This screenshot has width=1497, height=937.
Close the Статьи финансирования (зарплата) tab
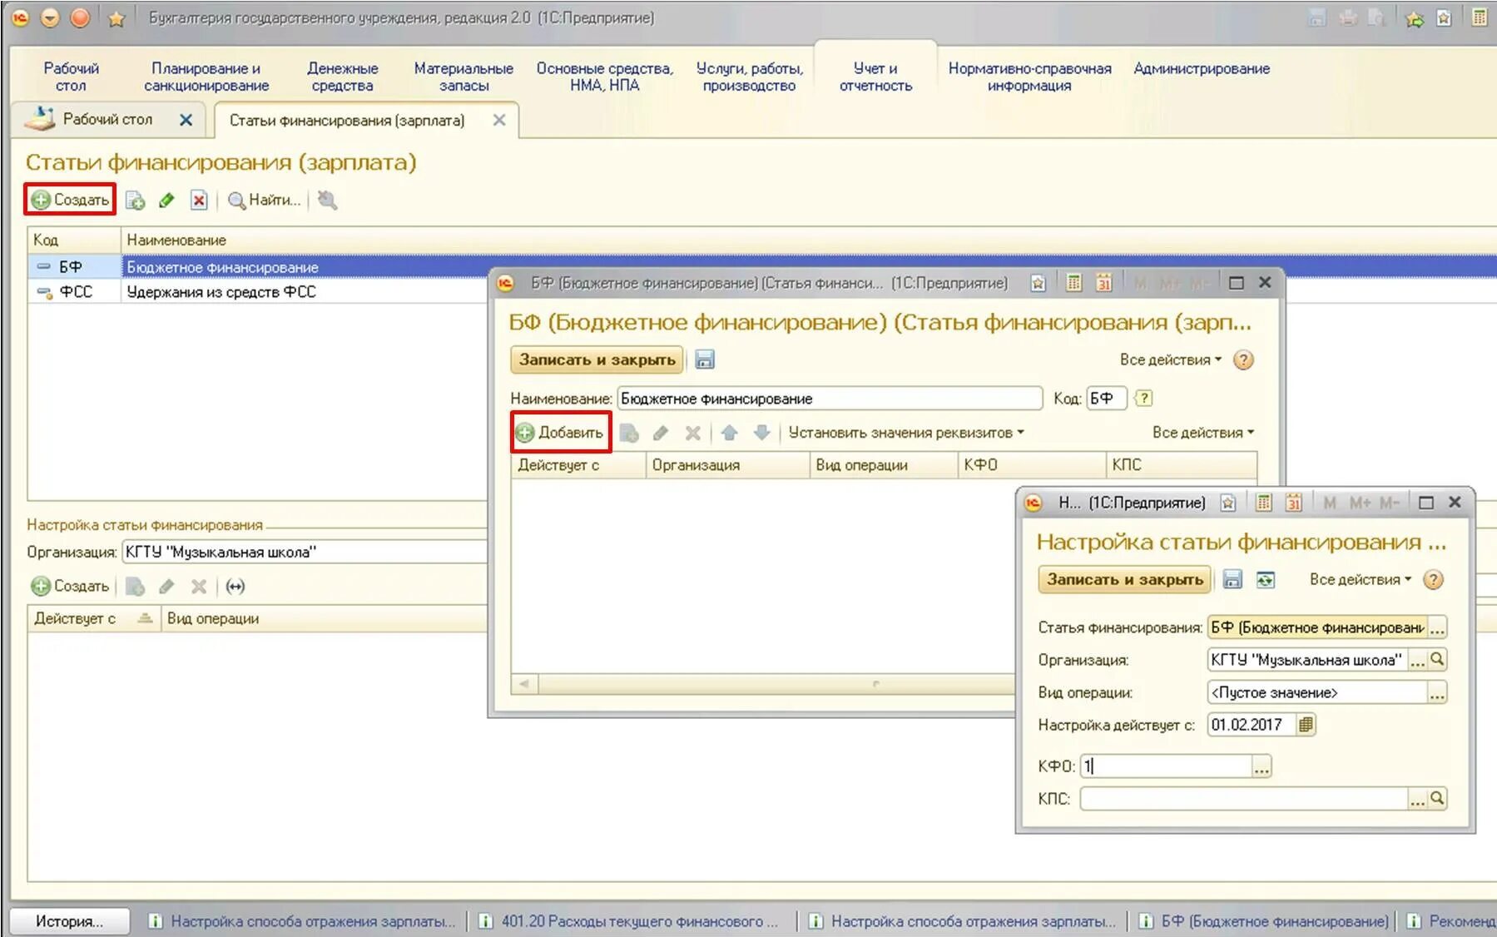(499, 120)
